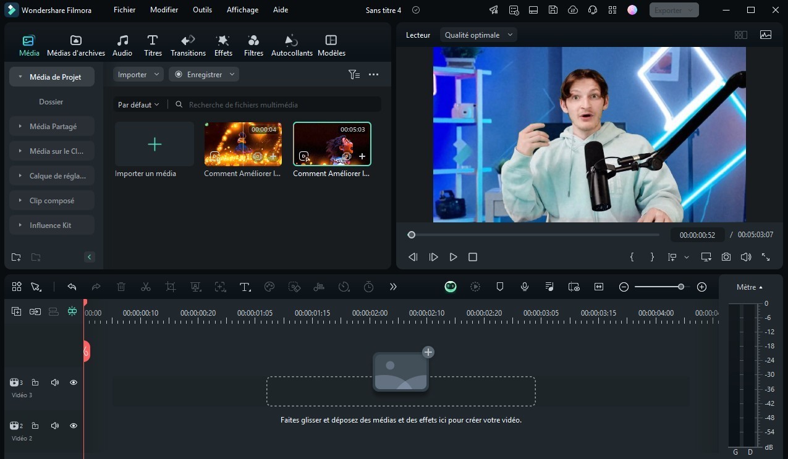This screenshot has width=788, height=459.
Task: Open the Transitions tab
Action: click(x=188, y=46)
